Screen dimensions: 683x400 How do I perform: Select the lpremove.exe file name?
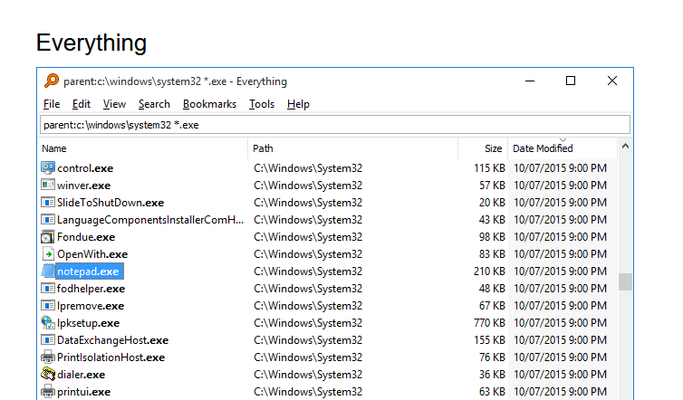91,306
